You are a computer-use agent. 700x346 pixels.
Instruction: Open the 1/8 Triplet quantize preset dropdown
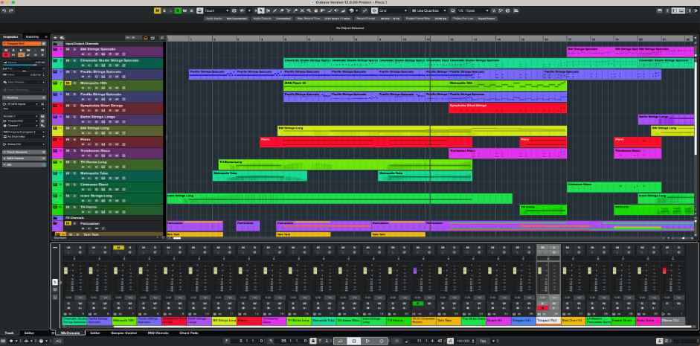coord(473,10)
